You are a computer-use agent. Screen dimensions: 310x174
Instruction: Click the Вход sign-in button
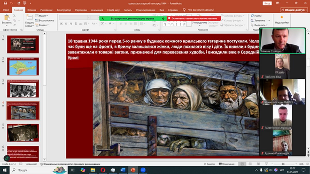pos(267,4)
